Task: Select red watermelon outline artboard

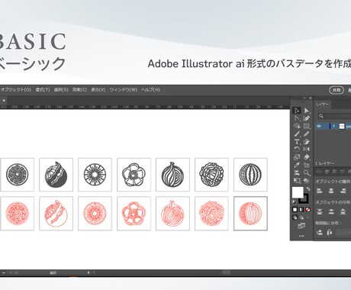Action: point(250,214)
